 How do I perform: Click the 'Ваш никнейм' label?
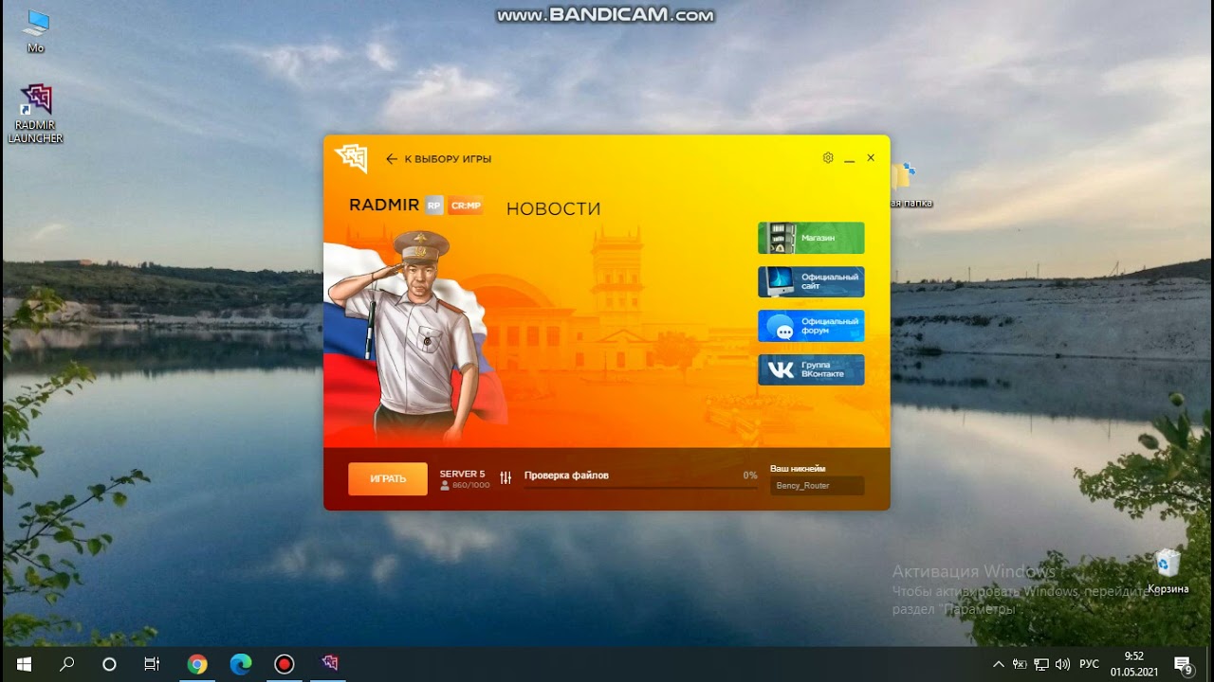click(x=798, y=468)
